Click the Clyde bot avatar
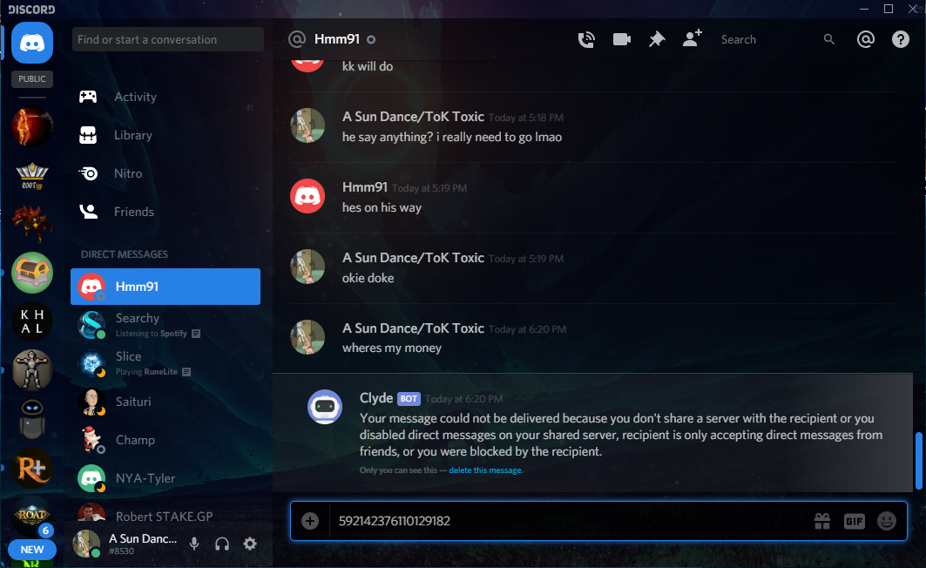Viewport: 926px width, 568px height. 325,406
